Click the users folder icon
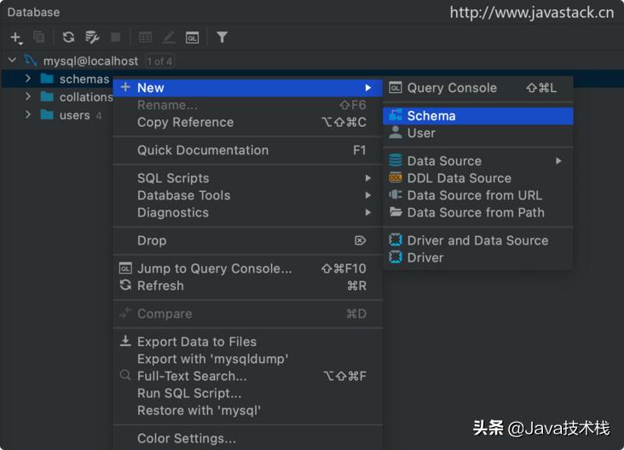 [x=47, y=115]
